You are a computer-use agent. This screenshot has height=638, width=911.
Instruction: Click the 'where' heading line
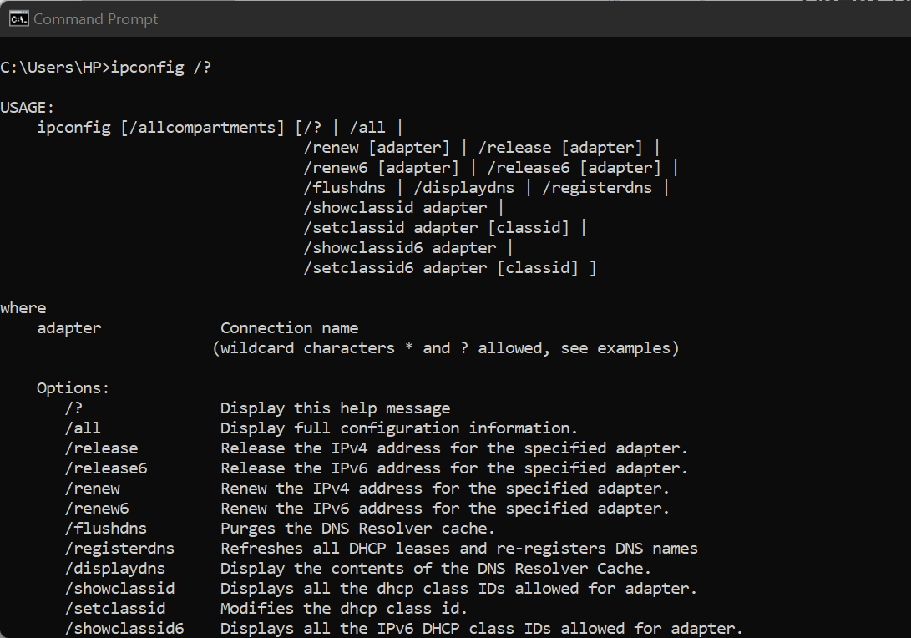pyautogui.click(x=23, y=308)
